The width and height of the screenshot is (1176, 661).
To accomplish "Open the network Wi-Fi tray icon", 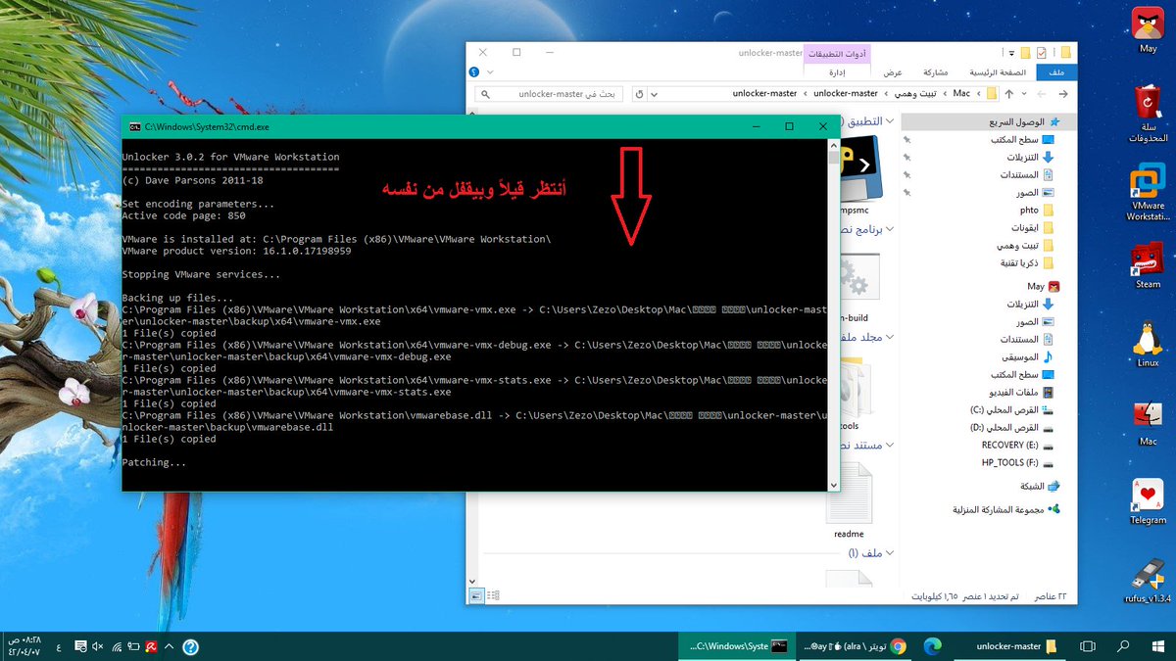I will coord(117,646).
